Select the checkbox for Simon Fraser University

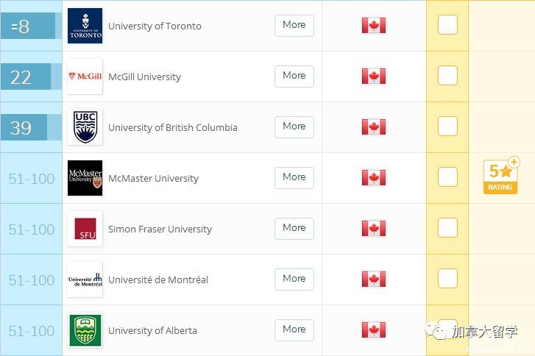pos(447,227)
